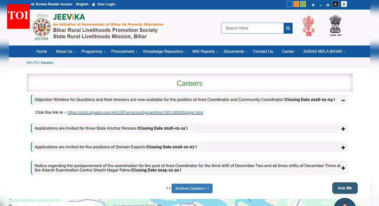Open the About Us menu
Viewport: 379px width, 206px height.
point(64,51)
